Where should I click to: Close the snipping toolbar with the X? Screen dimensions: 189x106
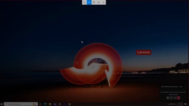[103, 2]
